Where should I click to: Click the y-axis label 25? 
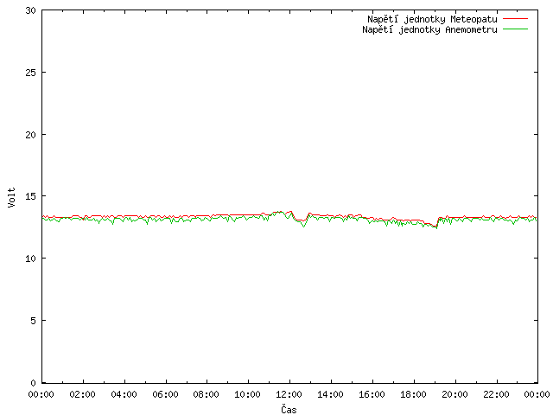[x=31, y=73]
